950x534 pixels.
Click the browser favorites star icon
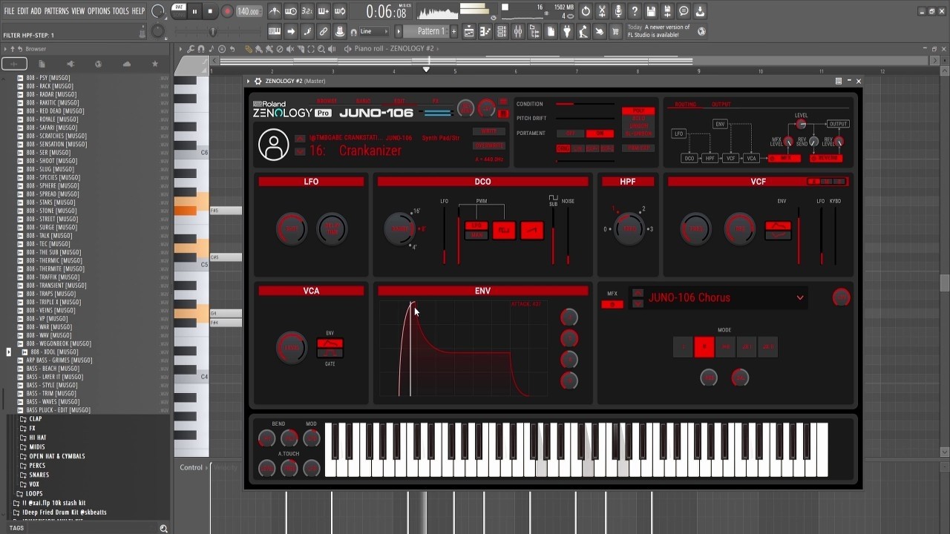point(154,64)
